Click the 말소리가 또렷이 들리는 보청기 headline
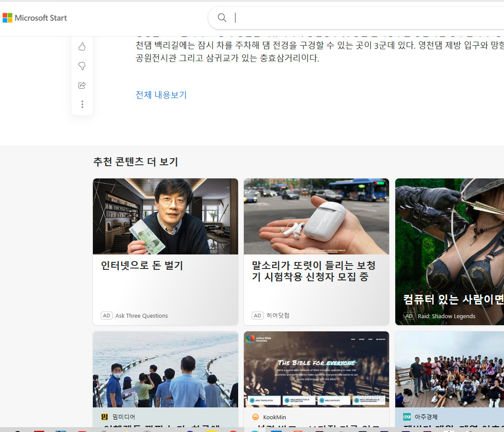This screenshot has height=432, width=504. 314,271
